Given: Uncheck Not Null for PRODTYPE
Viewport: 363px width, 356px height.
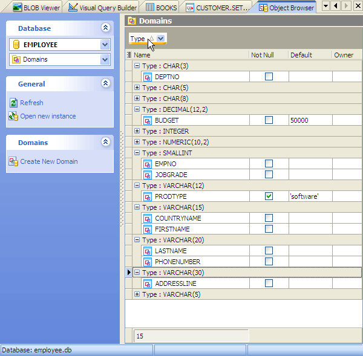Looking at the screenshot, I should click(269, 196).
